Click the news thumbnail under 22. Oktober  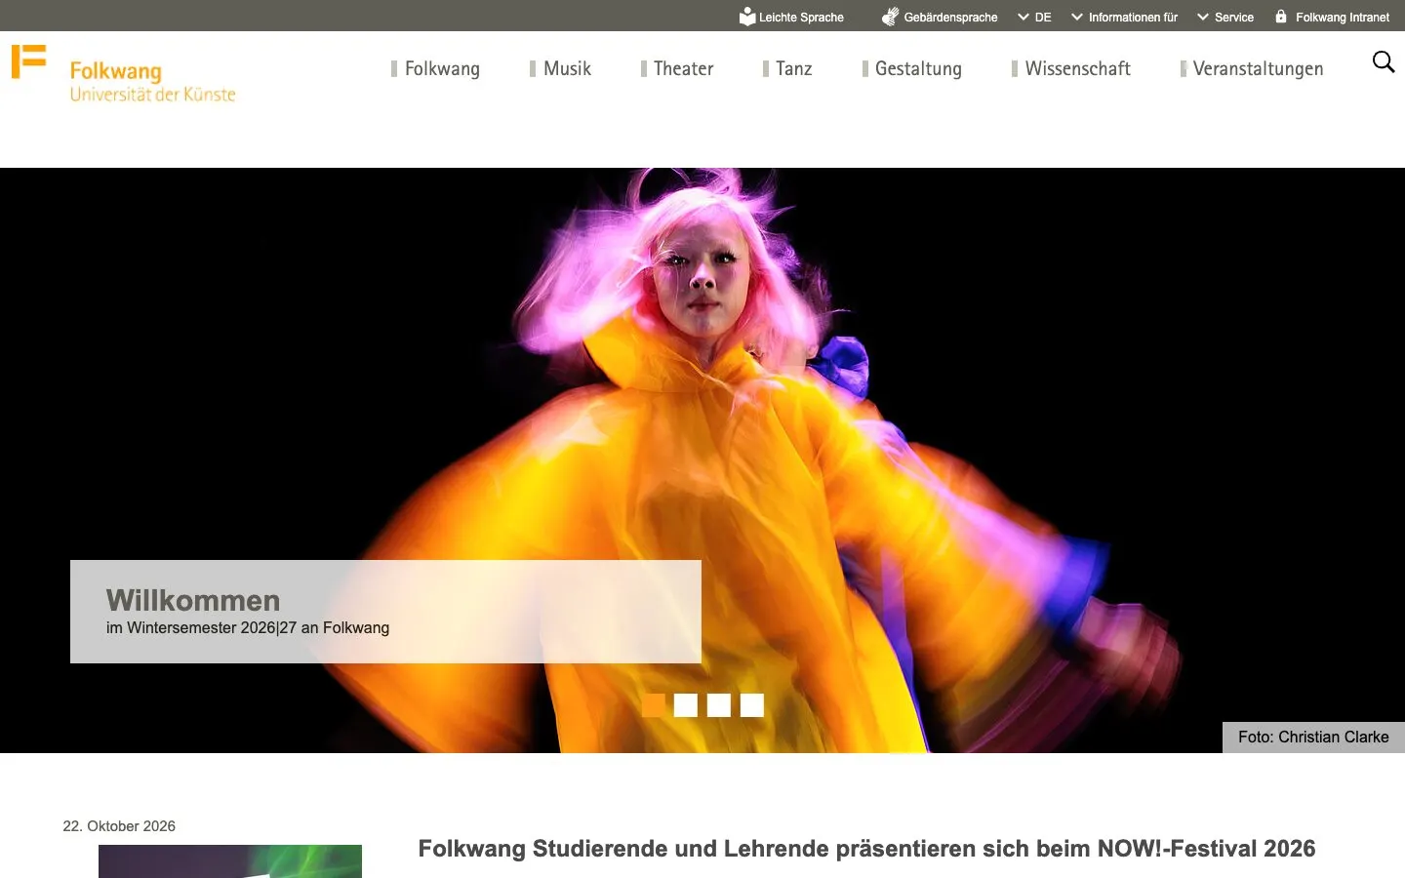coord(230,861)
